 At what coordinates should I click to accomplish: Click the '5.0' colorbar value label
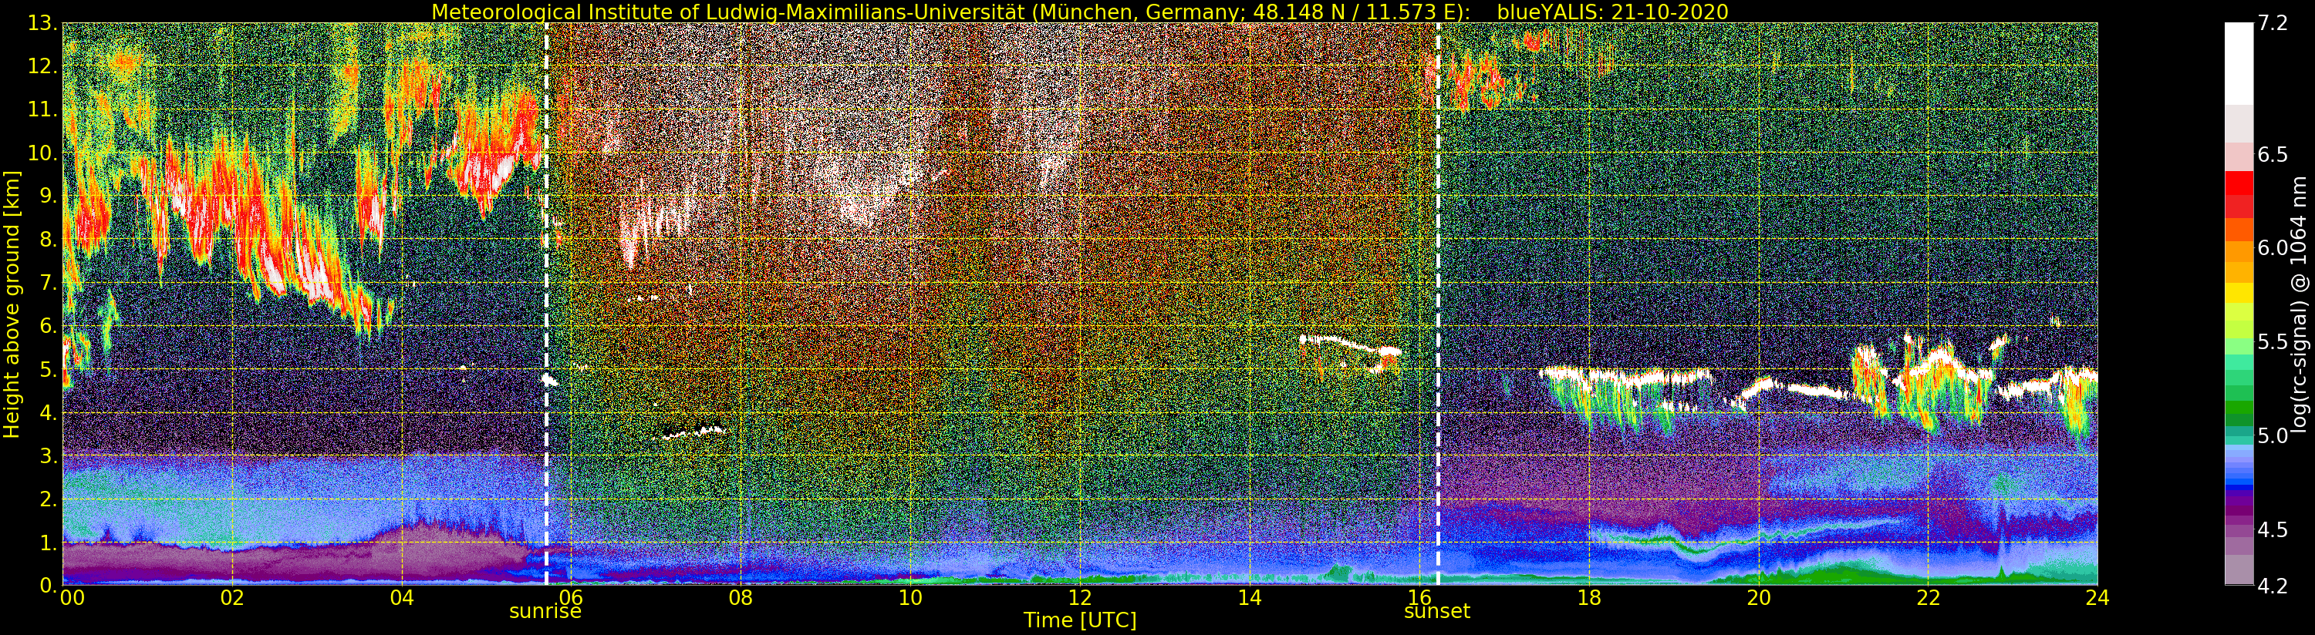click(2273, 435)
